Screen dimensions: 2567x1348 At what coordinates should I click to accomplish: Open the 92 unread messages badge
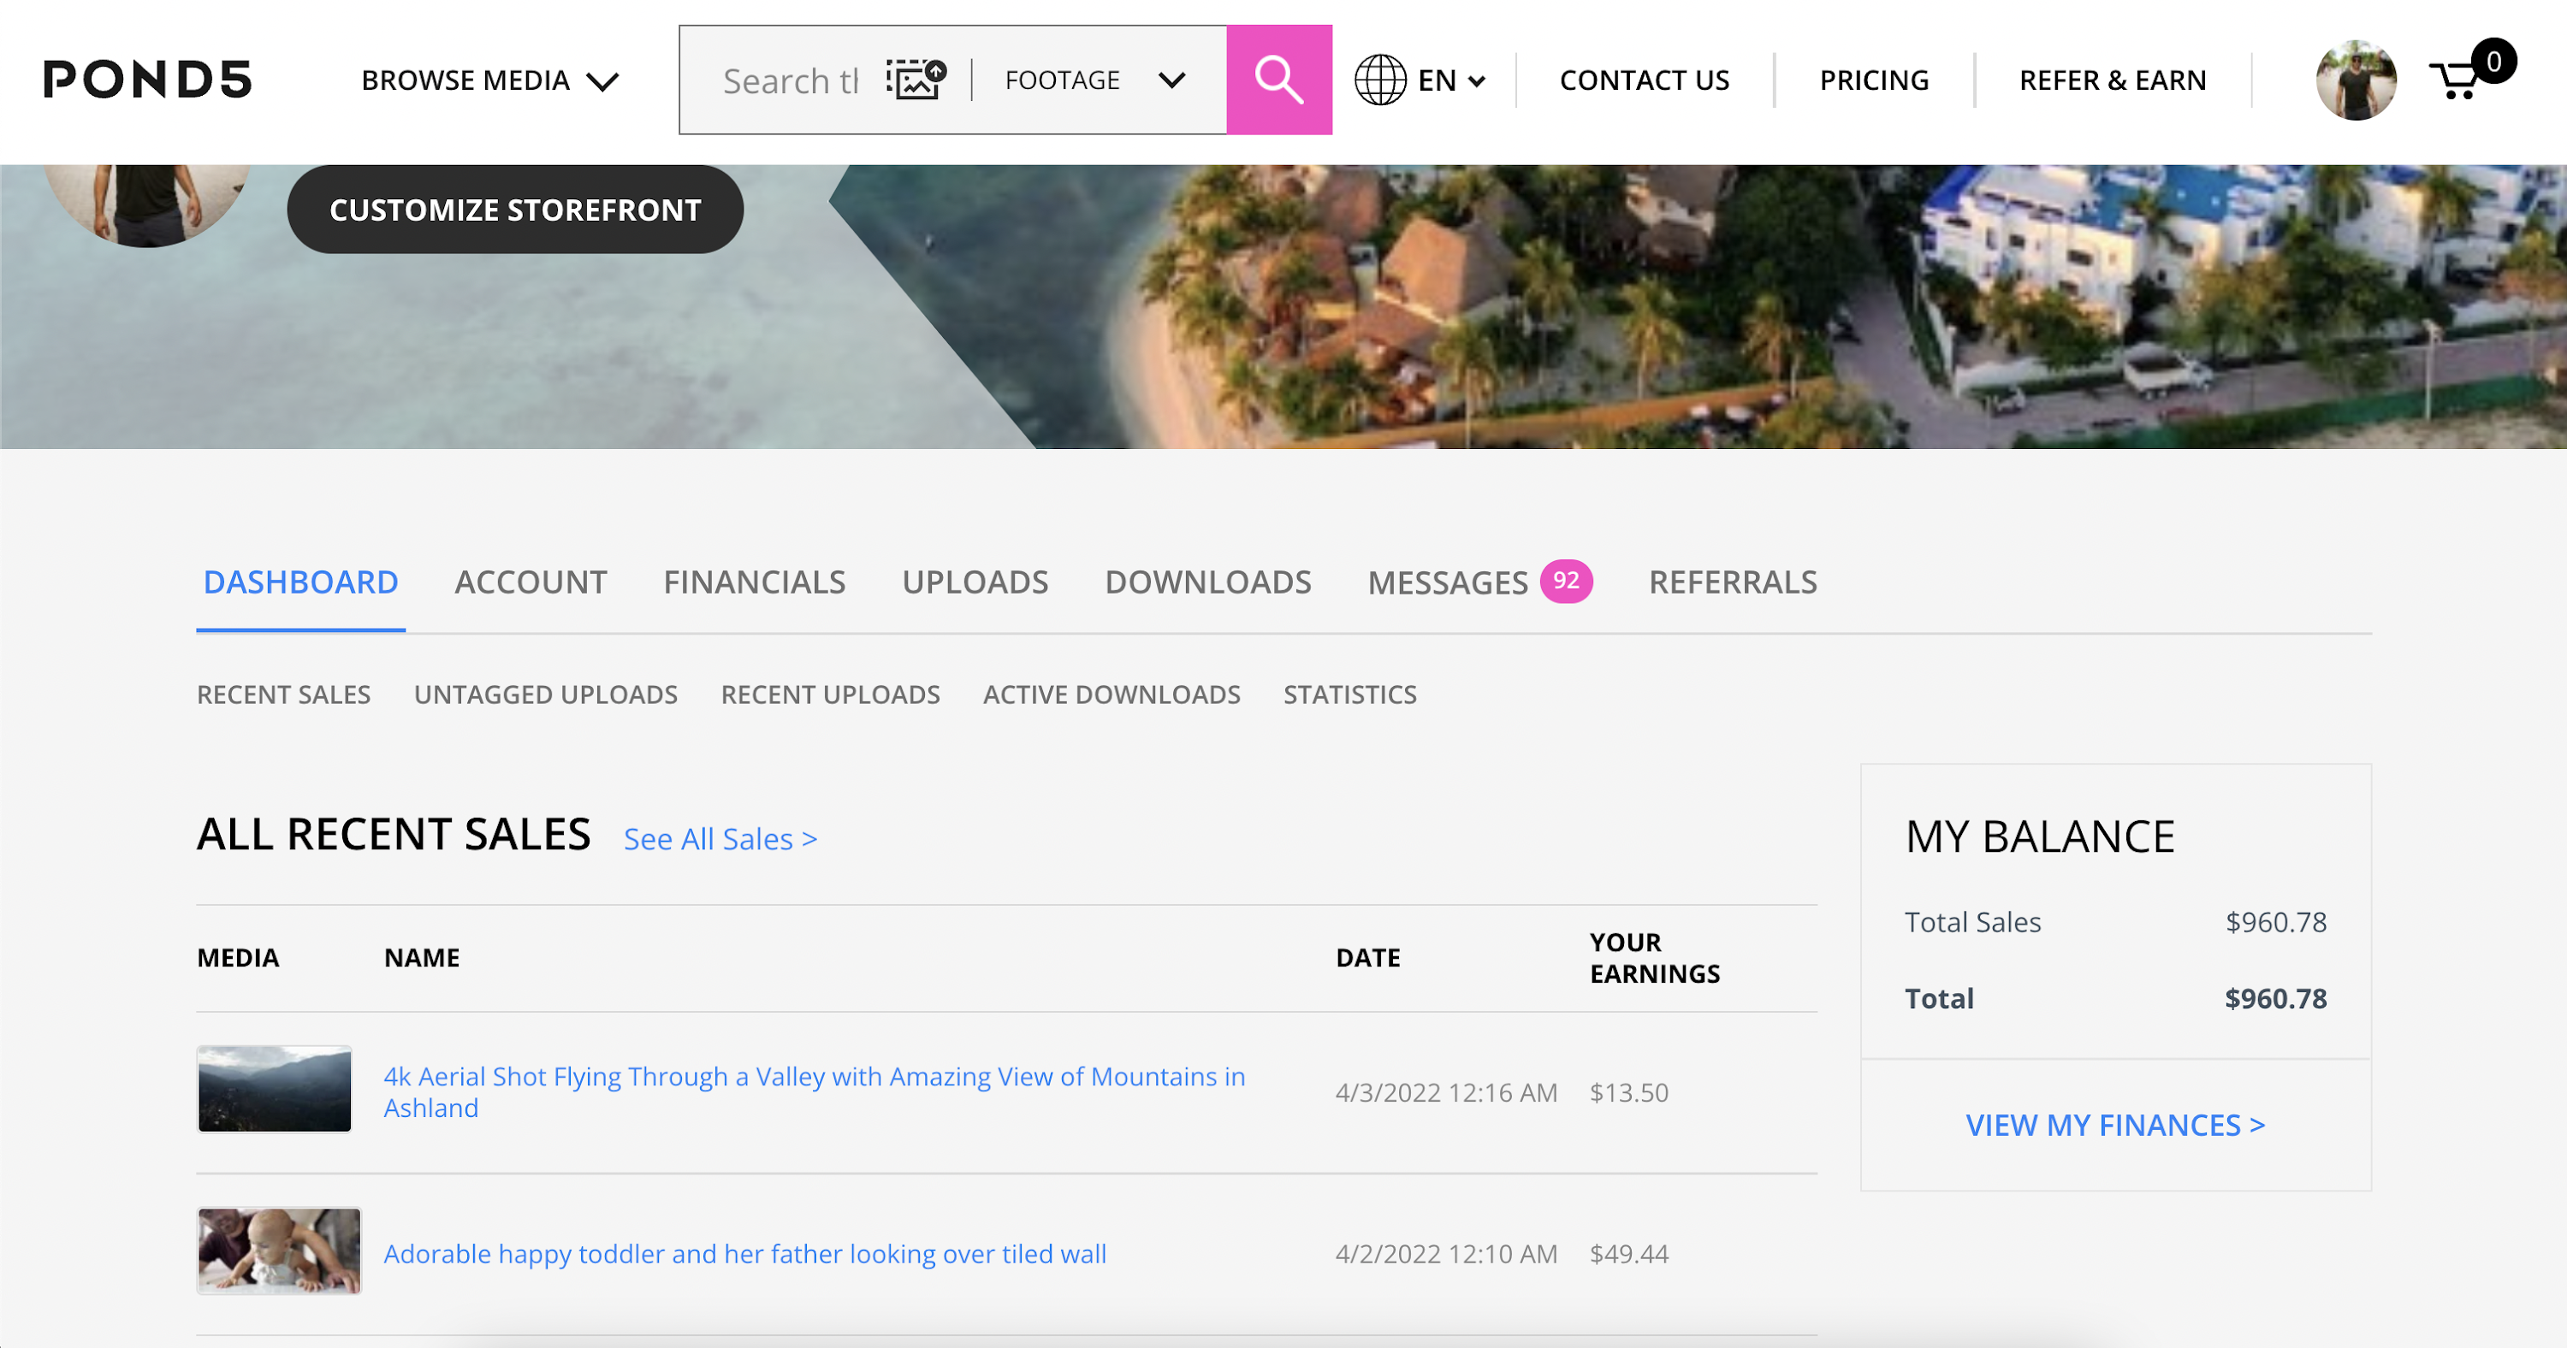click(1566, 581)
